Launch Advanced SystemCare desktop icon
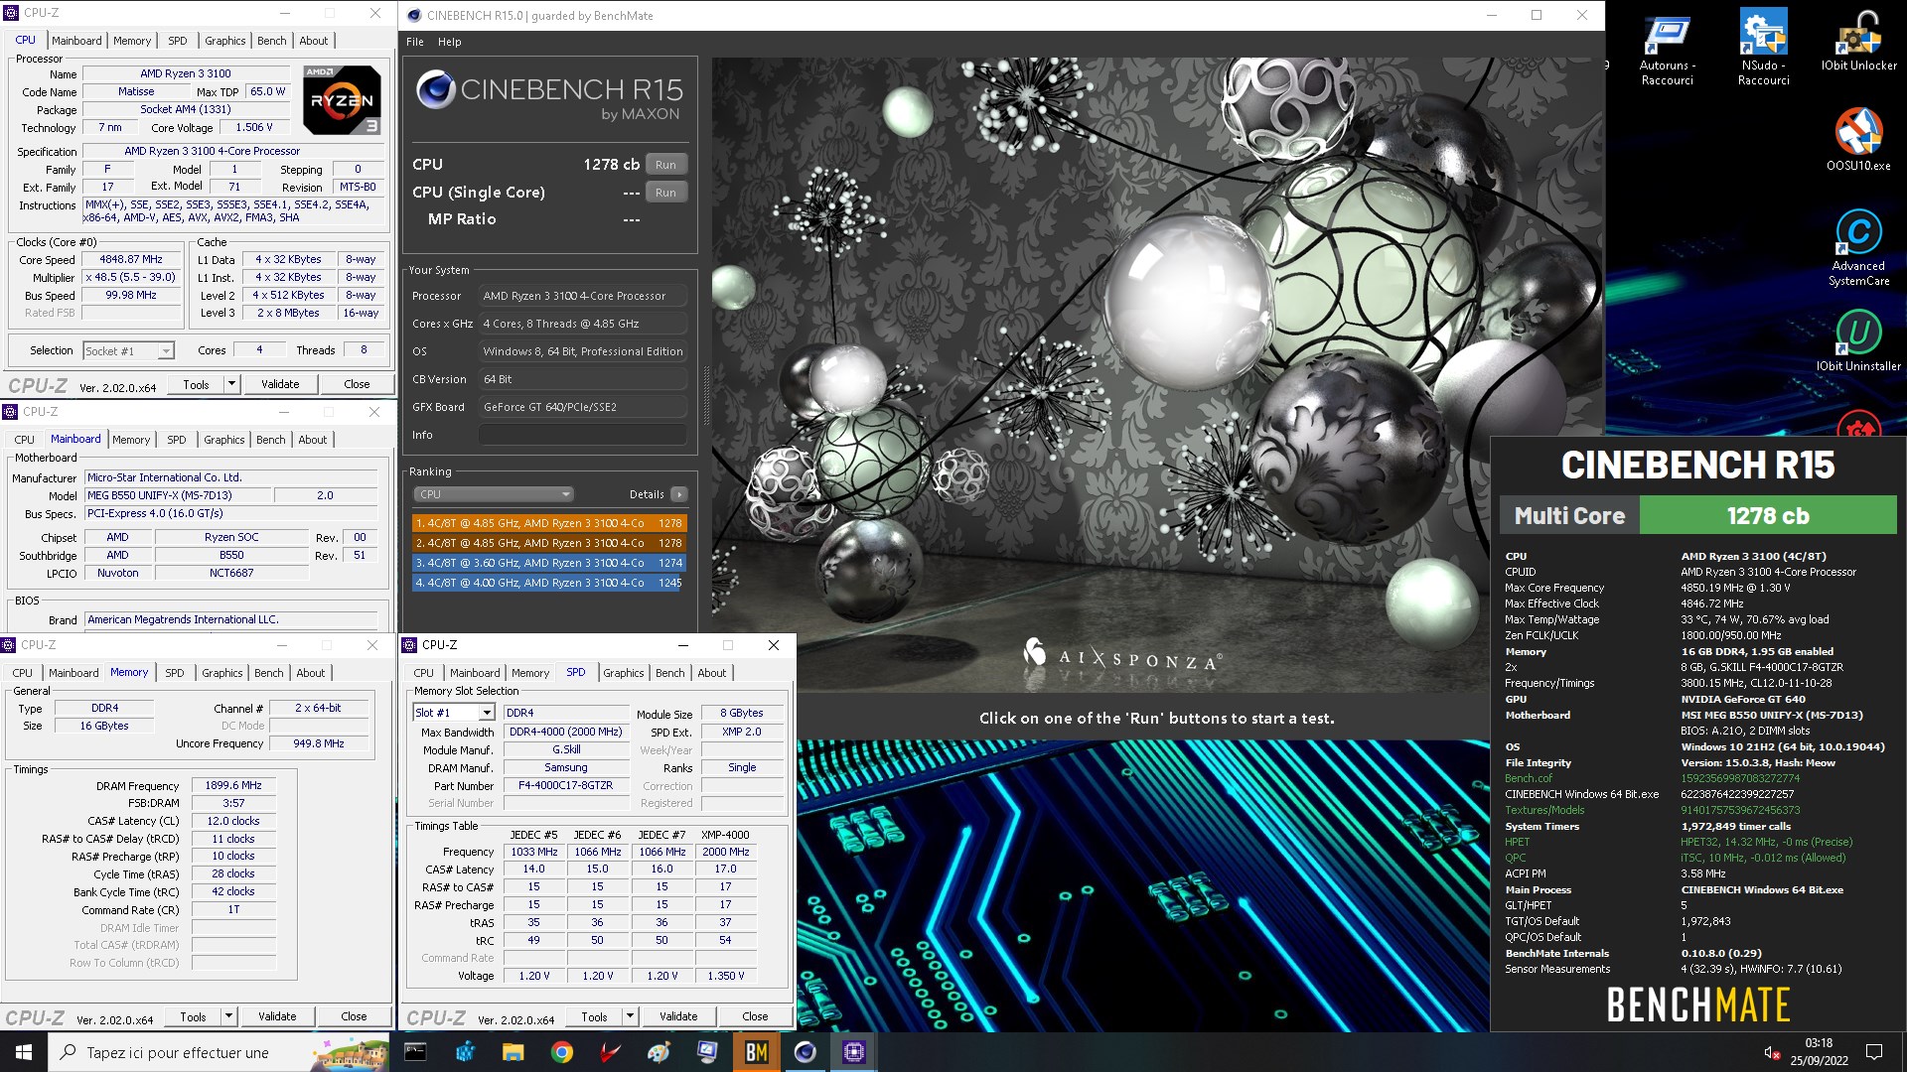This screenshot has height=1072, width=1907. [1858, 248]
